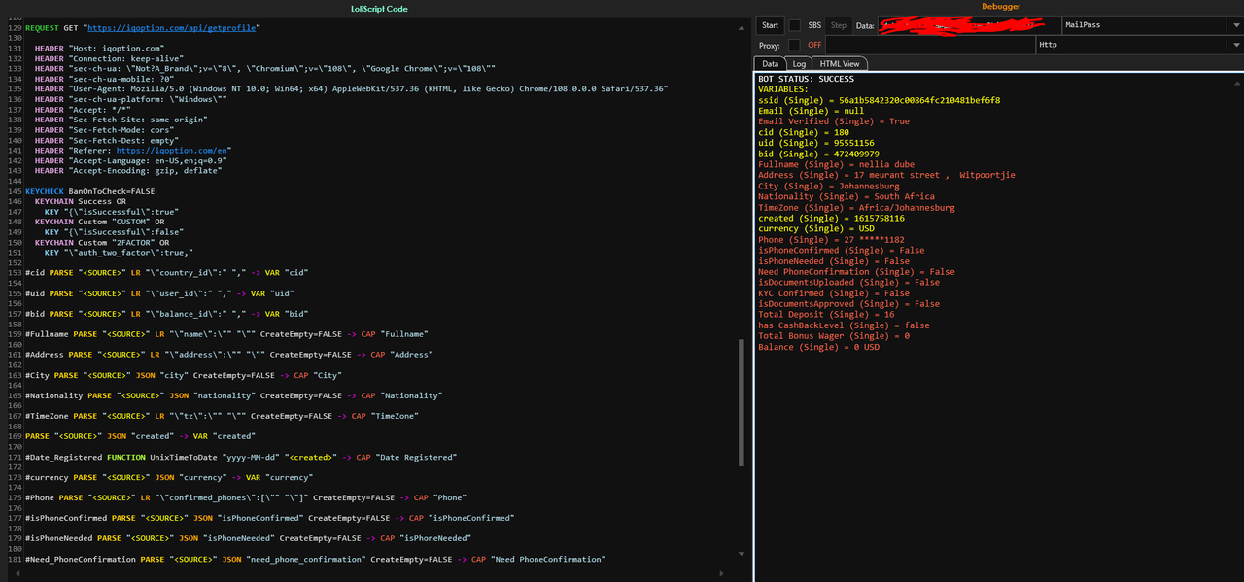Click the #Need_PhoneConfirmation PARSE code line
The height and width of the screenshot is (582, 1244).
[315, 559]
